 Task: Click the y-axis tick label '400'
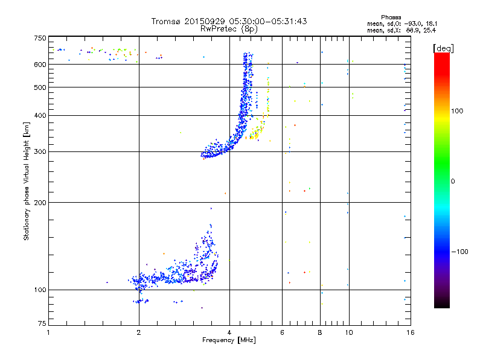tap(40, 115)
